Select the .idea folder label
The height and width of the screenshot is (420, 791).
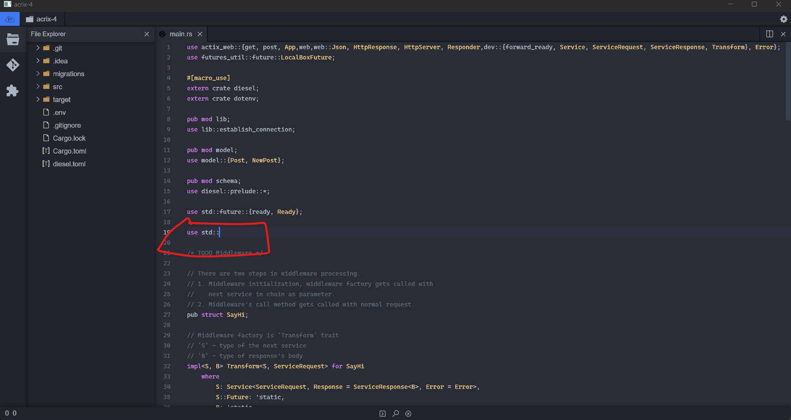click(60, 61)
